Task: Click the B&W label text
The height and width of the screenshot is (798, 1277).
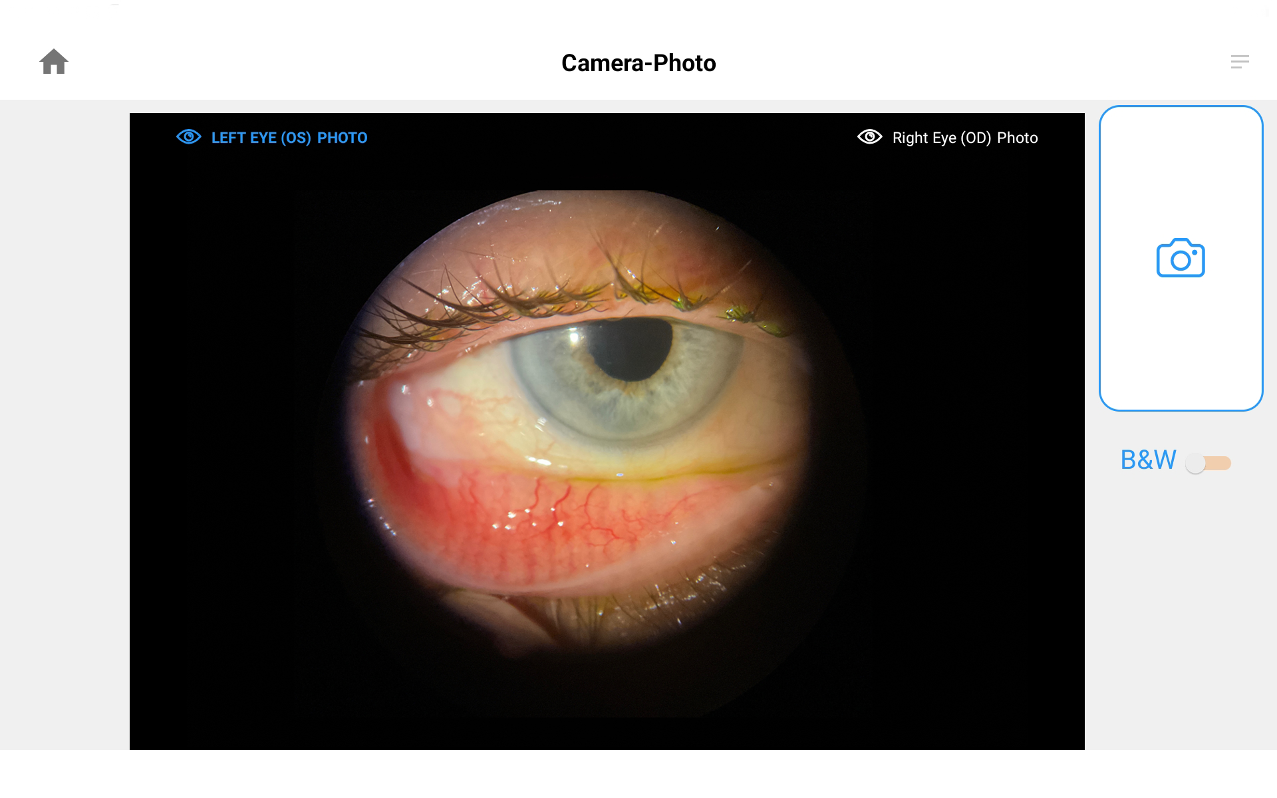Action: [x=1148, y=460]
